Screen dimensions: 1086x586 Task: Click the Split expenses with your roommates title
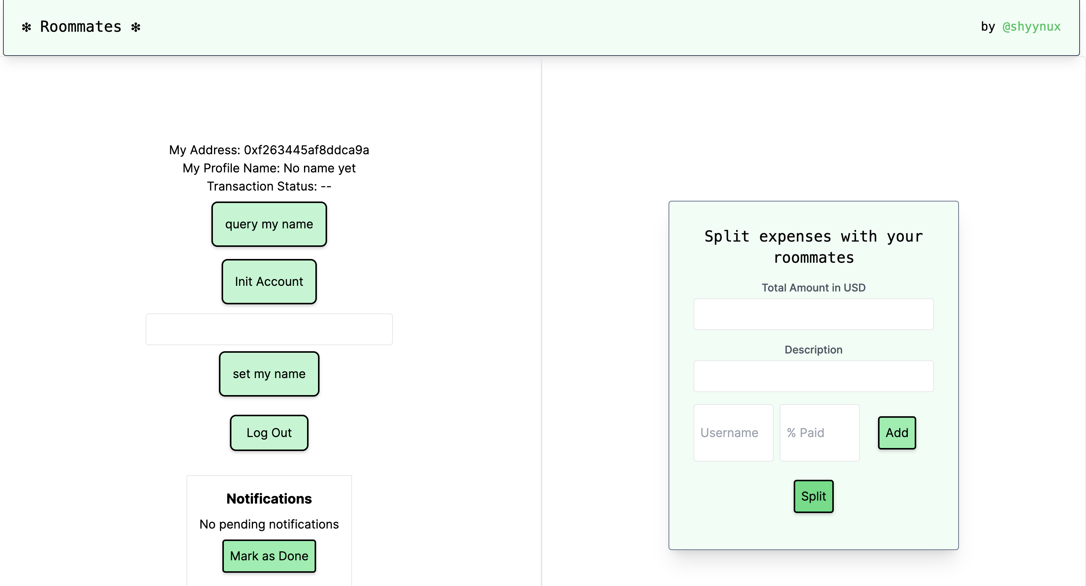click(x=813, y=247)
